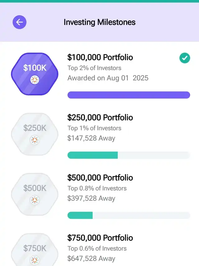Tap the green completed checkmark on $100,000 Portfolio
This screenshot has height=266, width=199.
pos(185,58)
